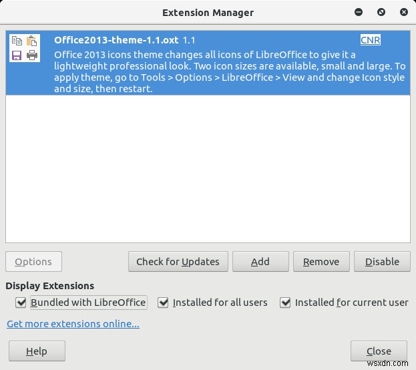Disable the Office2013 theme extension
This screenshot has width=416, height=370.
(x=382, y=262)
